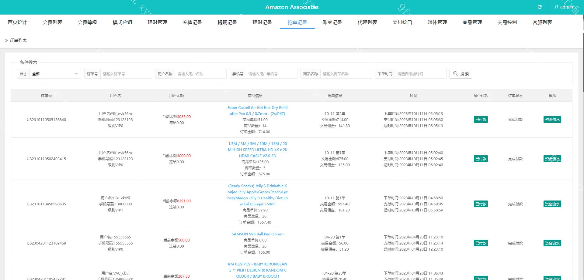
Task: Open 代理列表 tab
Action: coord(367,22)
